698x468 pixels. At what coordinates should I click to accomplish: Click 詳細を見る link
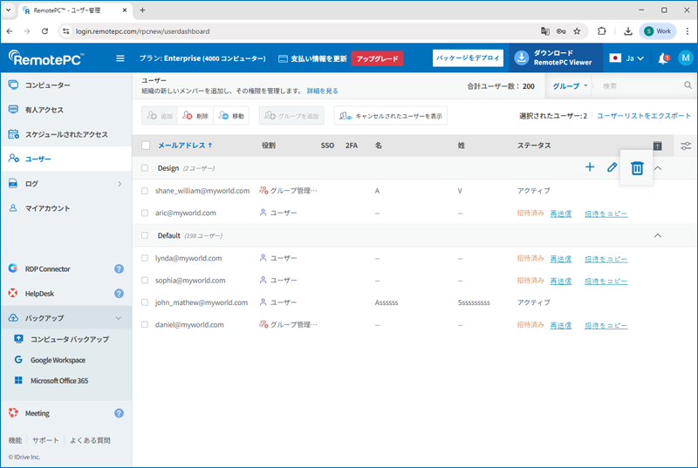click(x=322, y=91)
